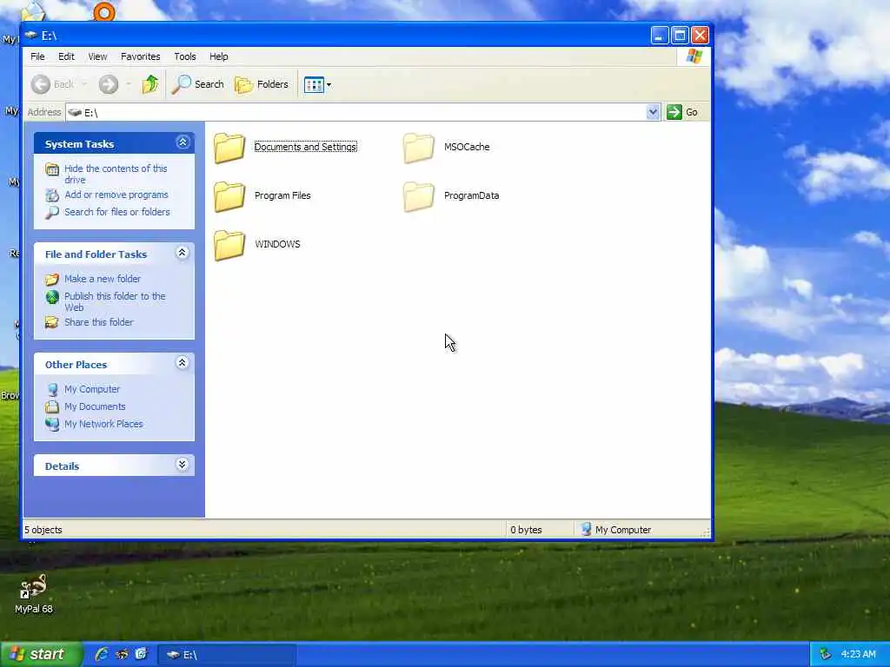Click Search for files or folders link
This screenshot has width=890, height=667.
point(117,212)
